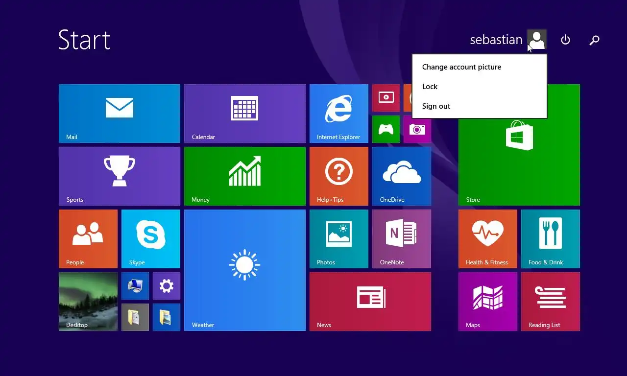
Task: Open the PC settings gear tile
Action: click(x=167, y=286)
